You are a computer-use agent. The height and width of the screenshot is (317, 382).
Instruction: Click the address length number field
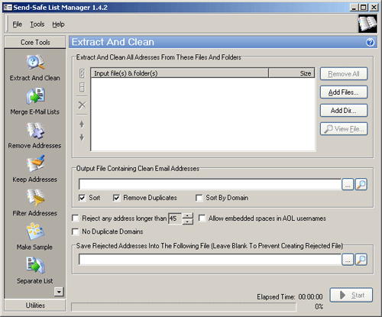point(175,218)
